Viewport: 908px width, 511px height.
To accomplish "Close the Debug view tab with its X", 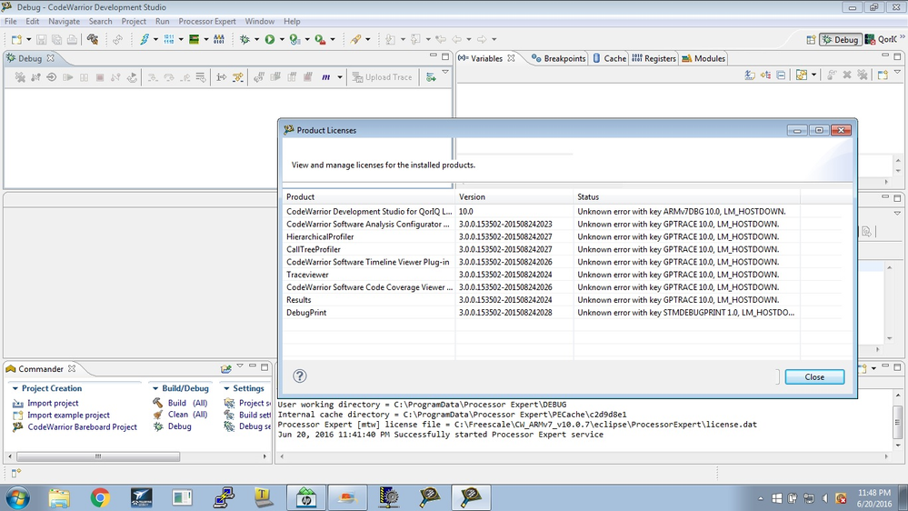I will [50, 58].
